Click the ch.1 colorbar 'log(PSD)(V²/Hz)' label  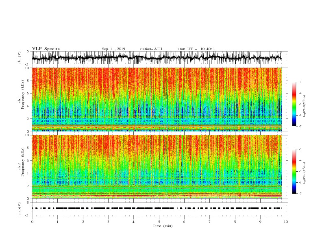click(x=305, y=106)
